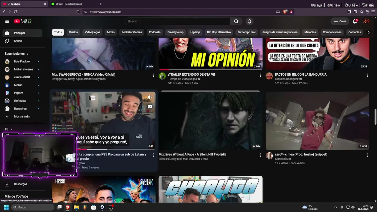Viewport: 377px width, 212px height.
Task: Open the MI OPINIÓN GTA VII thumbnail
Action: click(211, 54)
